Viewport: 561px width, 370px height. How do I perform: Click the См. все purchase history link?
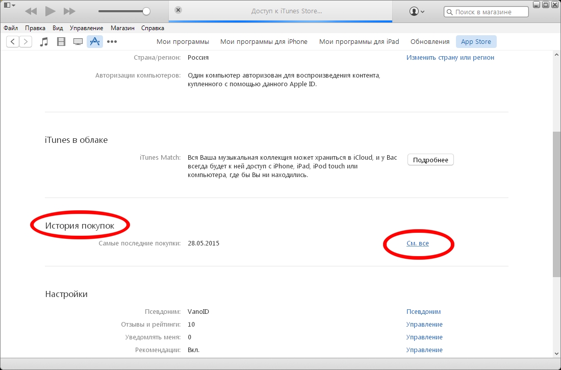click(418, 243)
